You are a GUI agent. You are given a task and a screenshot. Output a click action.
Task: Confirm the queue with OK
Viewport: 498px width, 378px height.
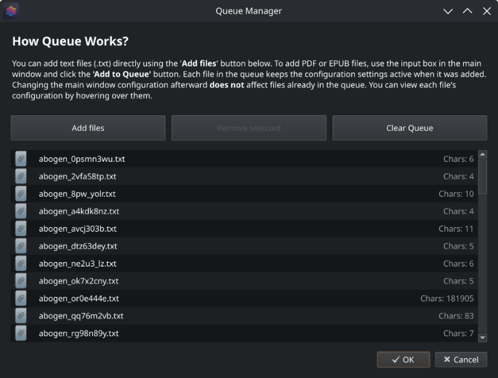[403, 359]
